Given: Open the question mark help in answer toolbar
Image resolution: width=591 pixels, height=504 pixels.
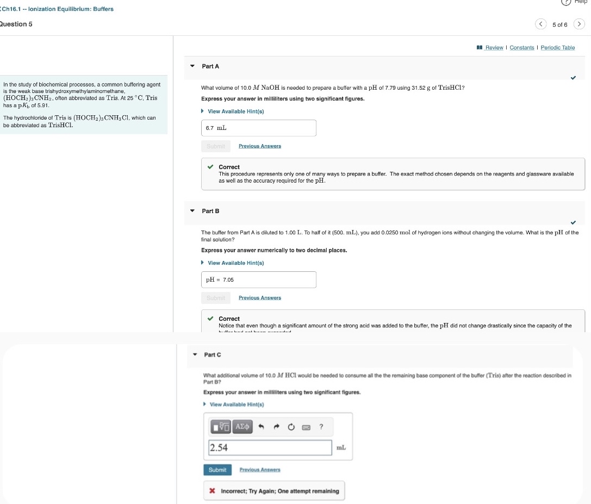Looking at the screenshot, I should (x=321, y=427).
